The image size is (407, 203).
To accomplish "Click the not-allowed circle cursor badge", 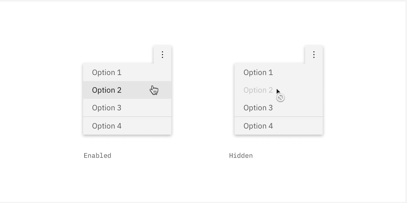I will point(280,98).
